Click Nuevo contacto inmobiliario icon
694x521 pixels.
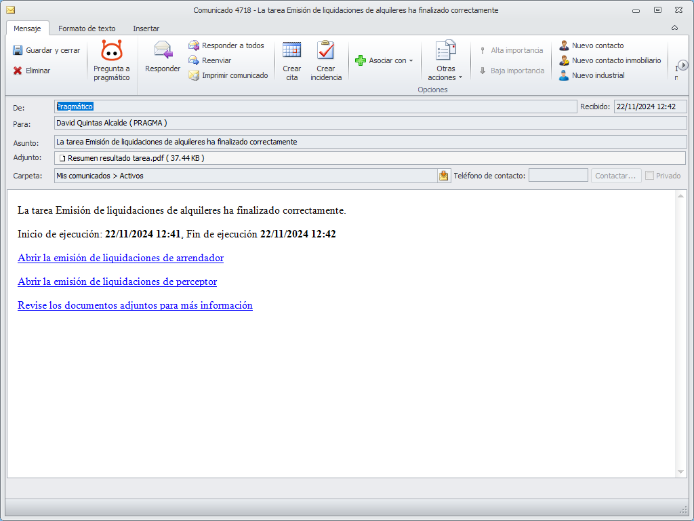coord(564,60)
